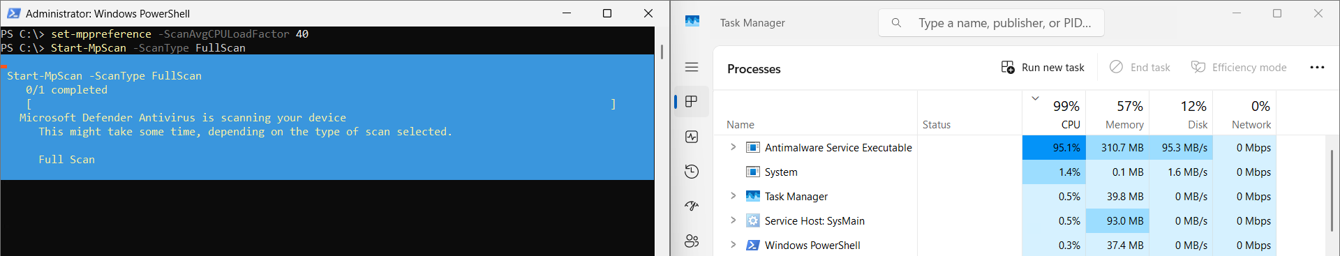Click the 310.7 MB memory cell

coord(1117,148)
